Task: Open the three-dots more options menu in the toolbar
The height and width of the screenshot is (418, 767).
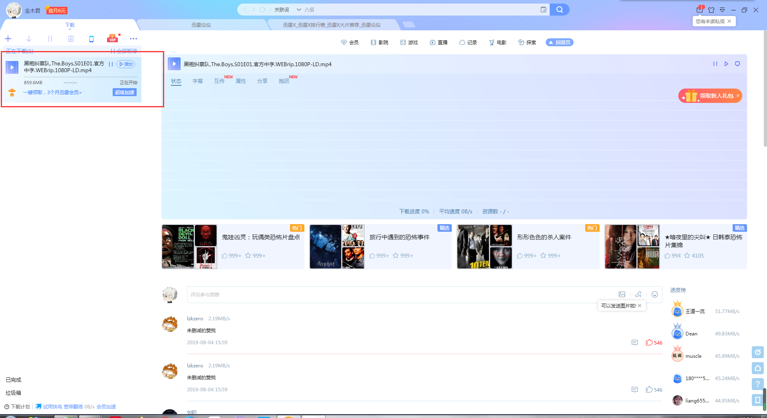Action: (133, 39)
